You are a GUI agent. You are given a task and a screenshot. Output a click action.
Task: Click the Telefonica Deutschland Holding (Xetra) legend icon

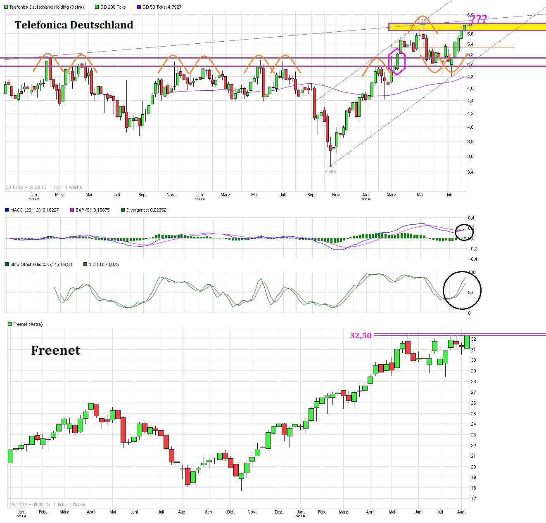(x=6, y=7)
